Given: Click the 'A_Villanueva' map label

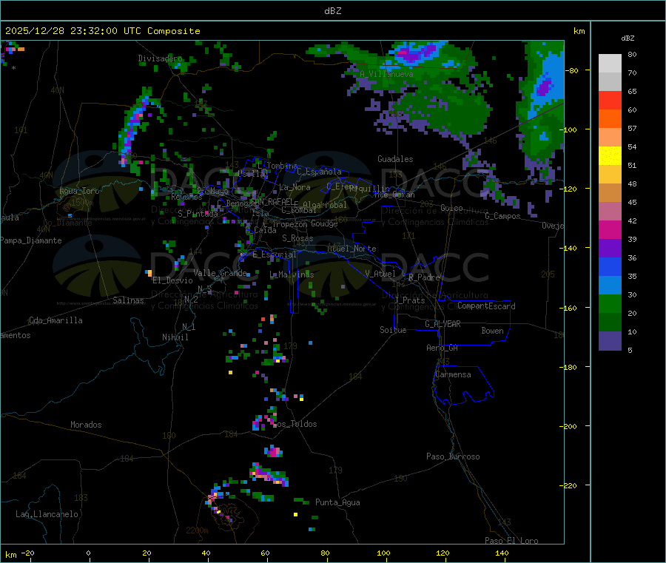Looking at the screenshot, I should [386, 74].
